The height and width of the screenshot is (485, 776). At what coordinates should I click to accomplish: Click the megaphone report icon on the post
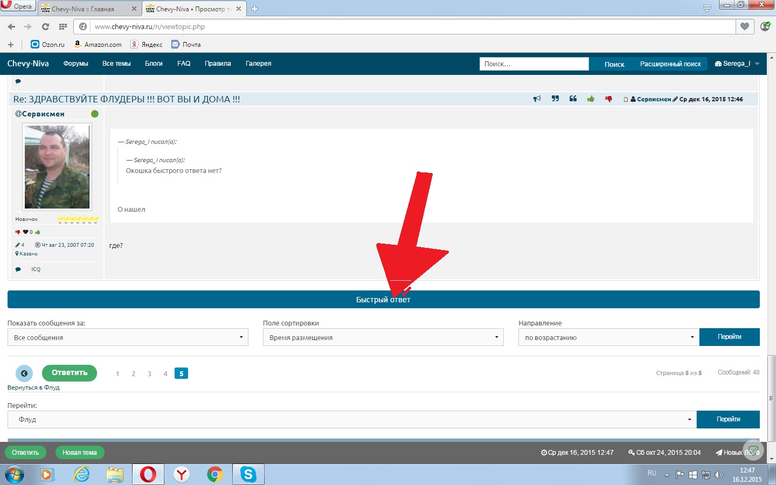[537, 99]
